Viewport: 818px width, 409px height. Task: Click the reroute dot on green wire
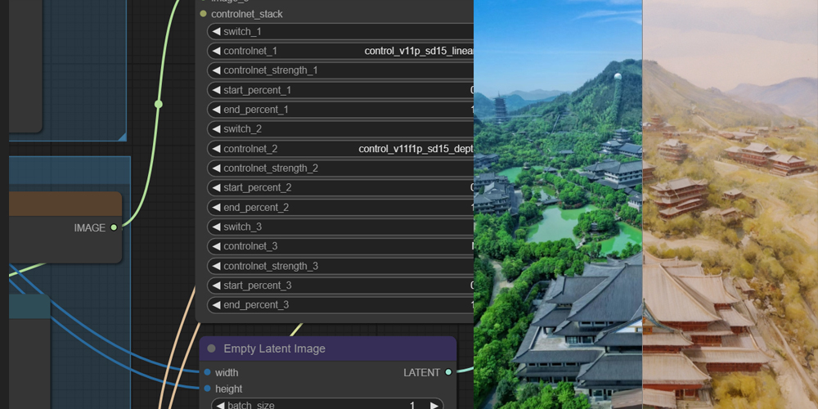pyautogui.click(x=159, y=105)
